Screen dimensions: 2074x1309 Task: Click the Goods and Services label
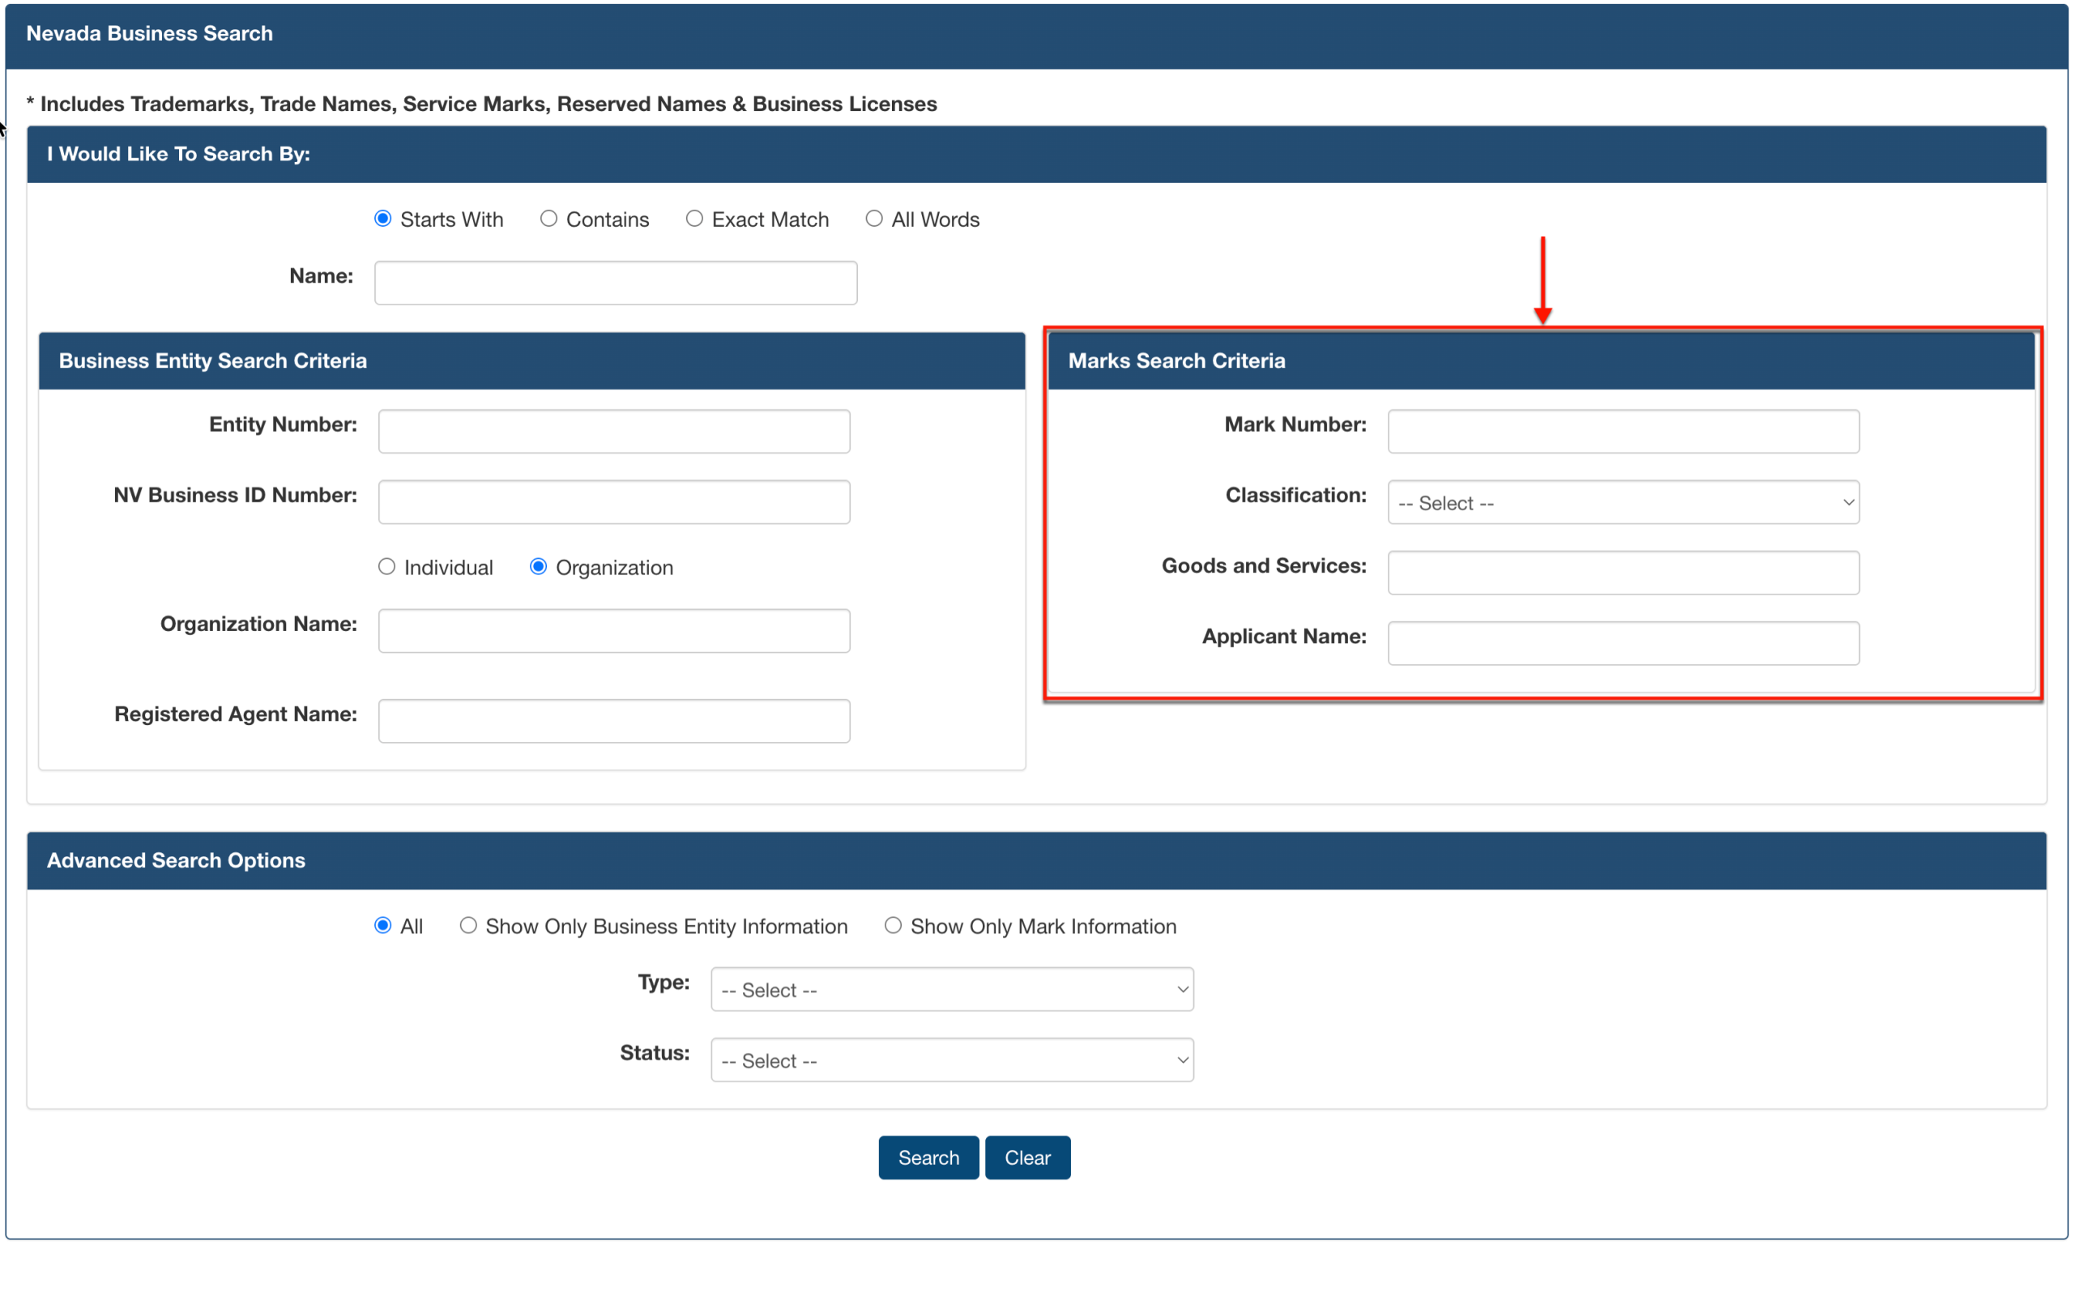pos(1264,565)
